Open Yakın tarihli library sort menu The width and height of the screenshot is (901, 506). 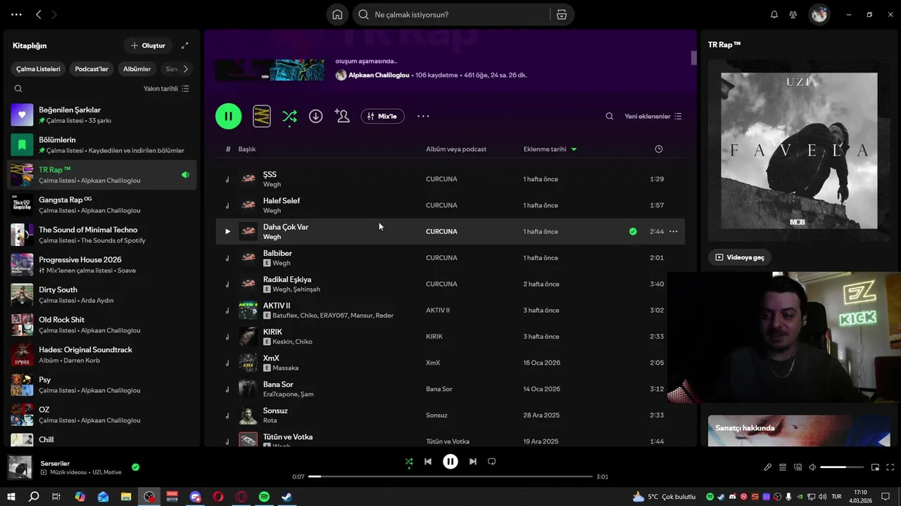click(166, 89)
